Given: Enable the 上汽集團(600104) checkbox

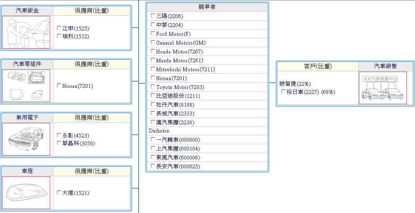Looking at the screenshot, I should pos(153,148).
